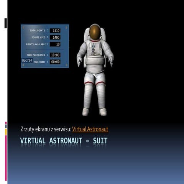
Task: Open the Virtual Astronaut hyperlink
Action: click(90, 129)
